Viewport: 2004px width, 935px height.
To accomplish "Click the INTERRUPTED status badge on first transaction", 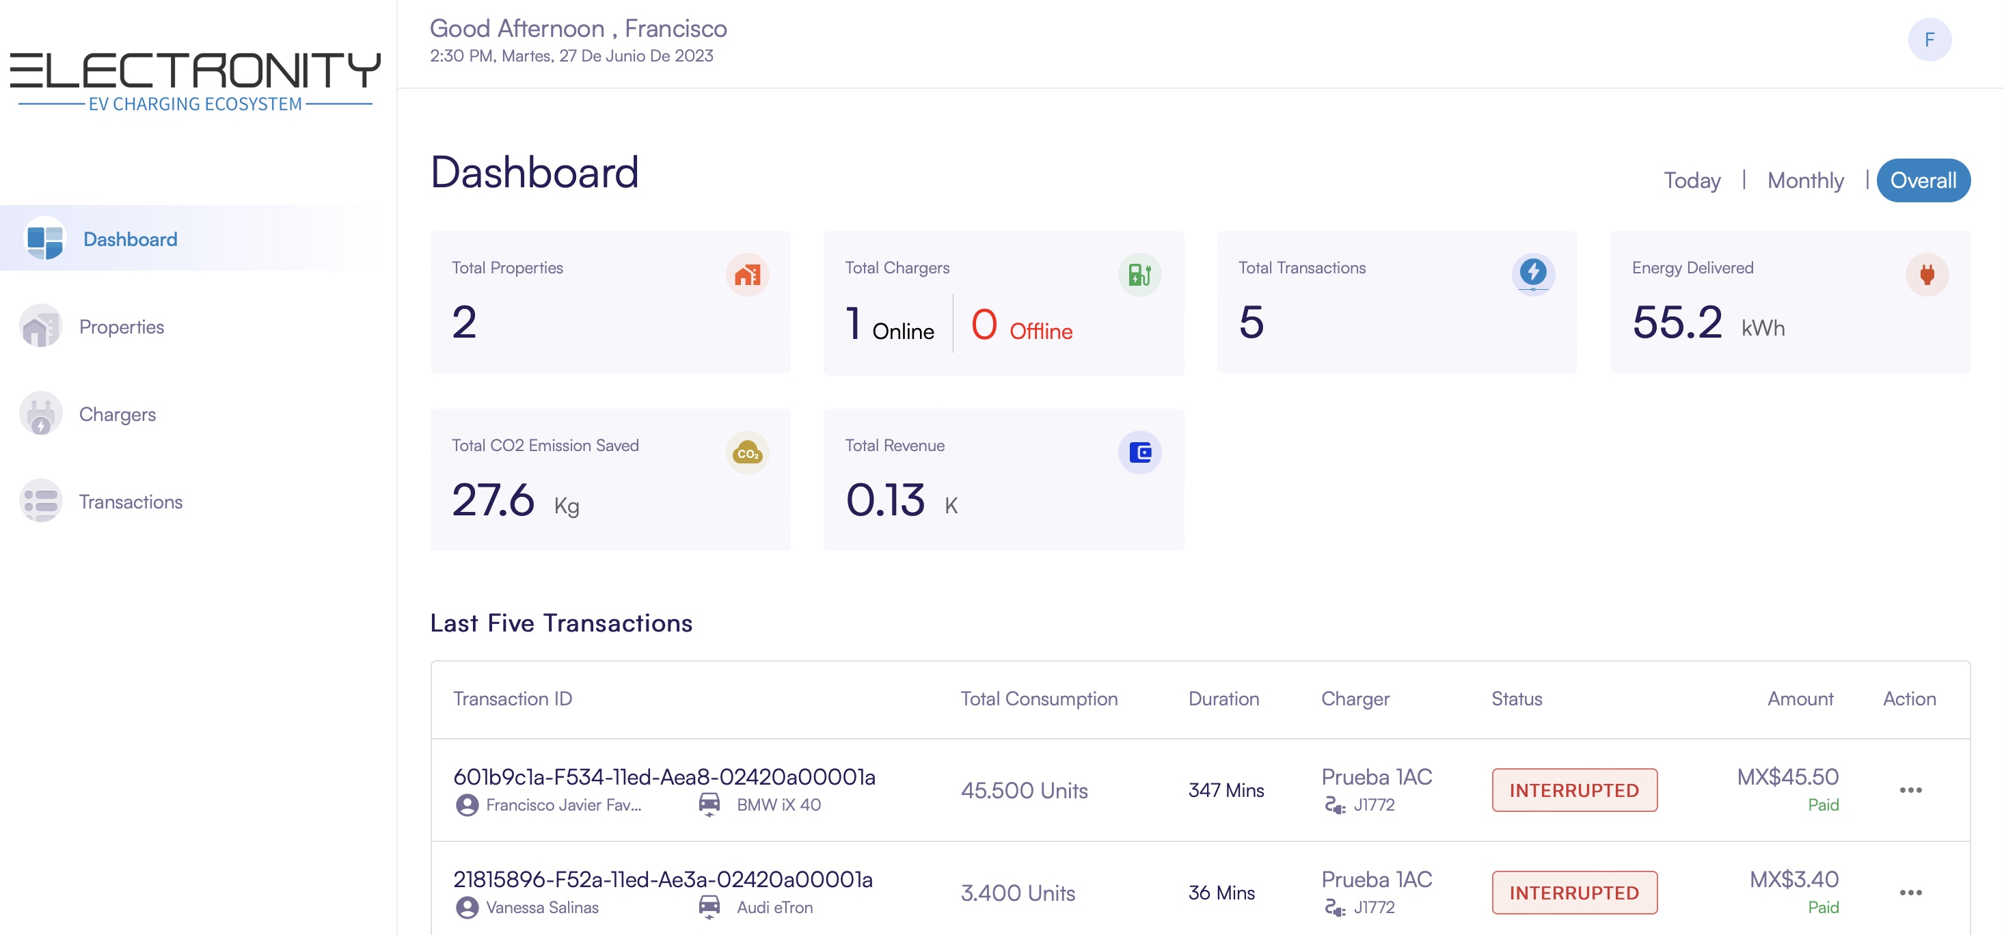I will (1575, 789).
